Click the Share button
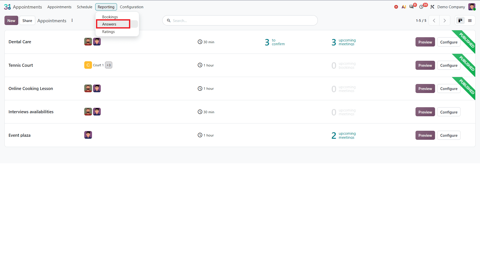The image size is (480, 258). [x=27, y=20]
